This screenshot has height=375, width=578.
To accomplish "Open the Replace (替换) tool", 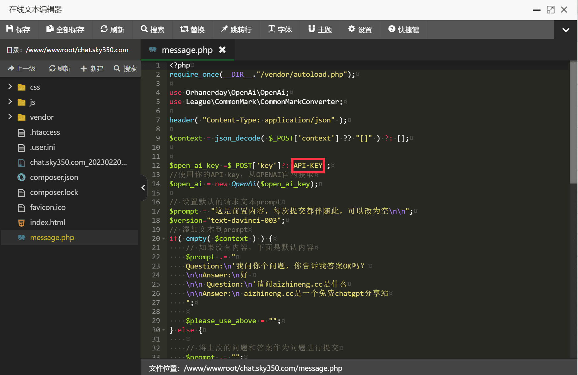I will click(192, 29).
